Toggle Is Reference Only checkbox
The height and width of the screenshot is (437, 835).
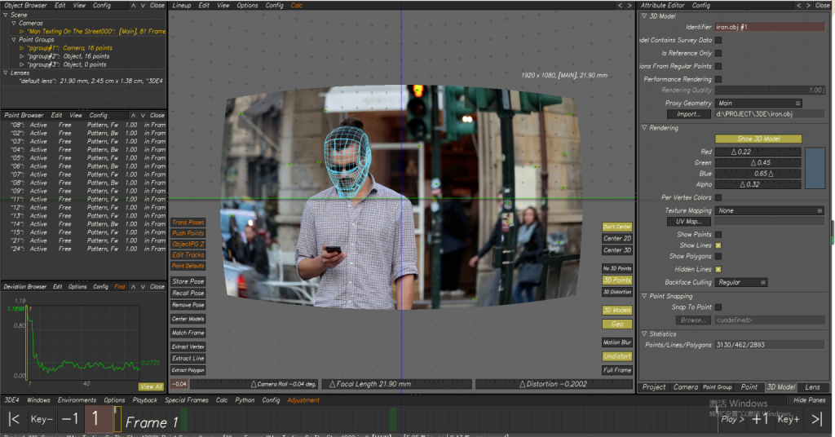pos(718,53)
